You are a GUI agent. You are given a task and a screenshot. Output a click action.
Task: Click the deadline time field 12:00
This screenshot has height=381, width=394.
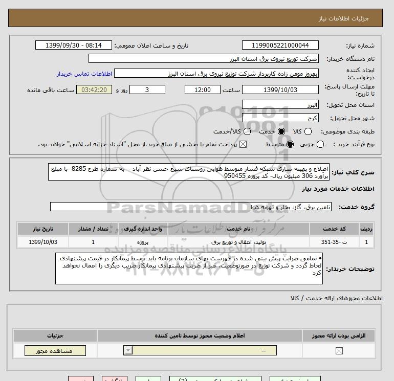point(203,89)
